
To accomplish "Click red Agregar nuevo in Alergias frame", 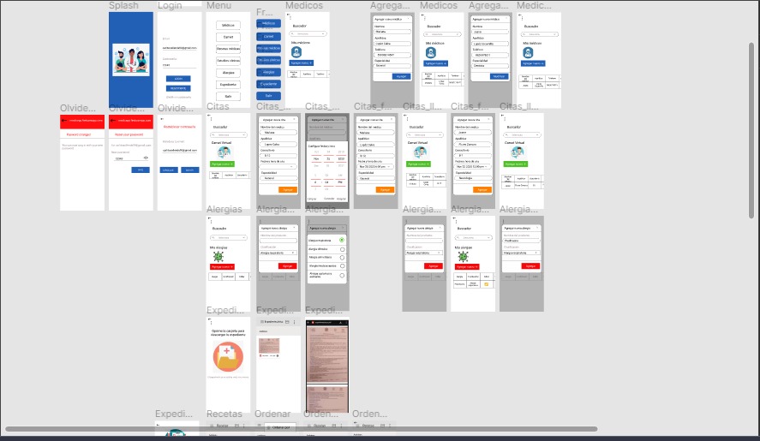I will tap(222, 267).
